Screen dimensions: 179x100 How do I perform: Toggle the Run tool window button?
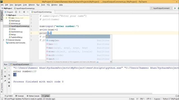pos(46,96)
